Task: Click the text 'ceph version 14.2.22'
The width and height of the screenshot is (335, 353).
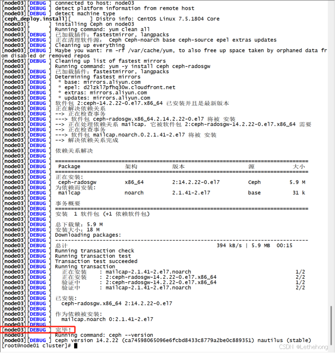Action: (x=87, y=341)
